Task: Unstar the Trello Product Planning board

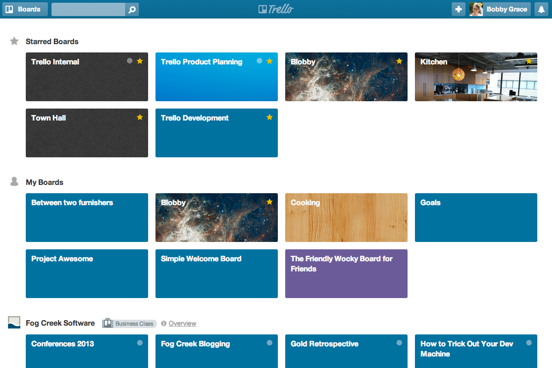Action: tap(270, 61)
